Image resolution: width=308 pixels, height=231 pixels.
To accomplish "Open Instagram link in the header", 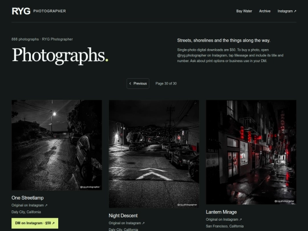I will coord(286,11).
